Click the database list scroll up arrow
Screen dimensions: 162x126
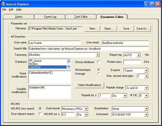(69, 61)
